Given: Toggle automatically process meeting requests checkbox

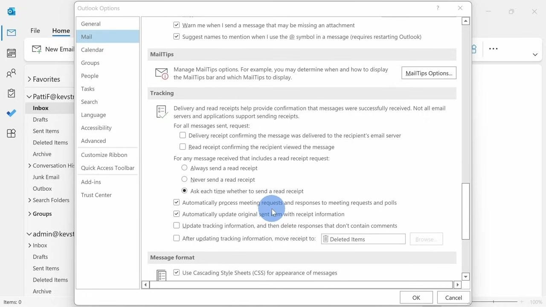Looking at the screenshot, I should pyautogui.click(x=177, y=202).
